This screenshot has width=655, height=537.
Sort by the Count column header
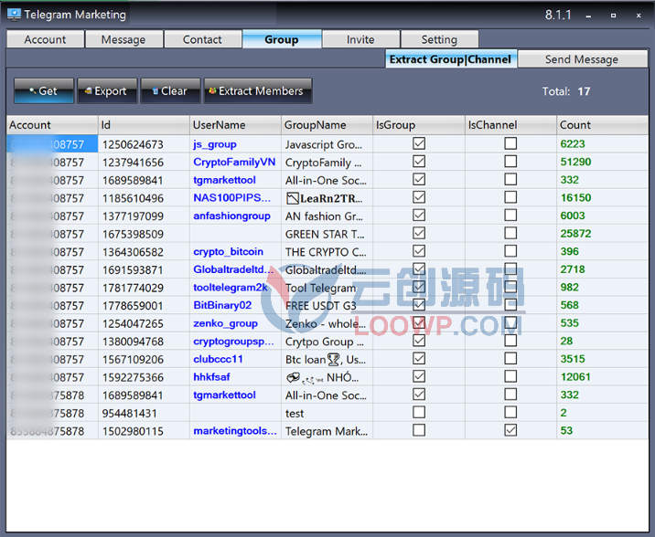pos(602,125)
